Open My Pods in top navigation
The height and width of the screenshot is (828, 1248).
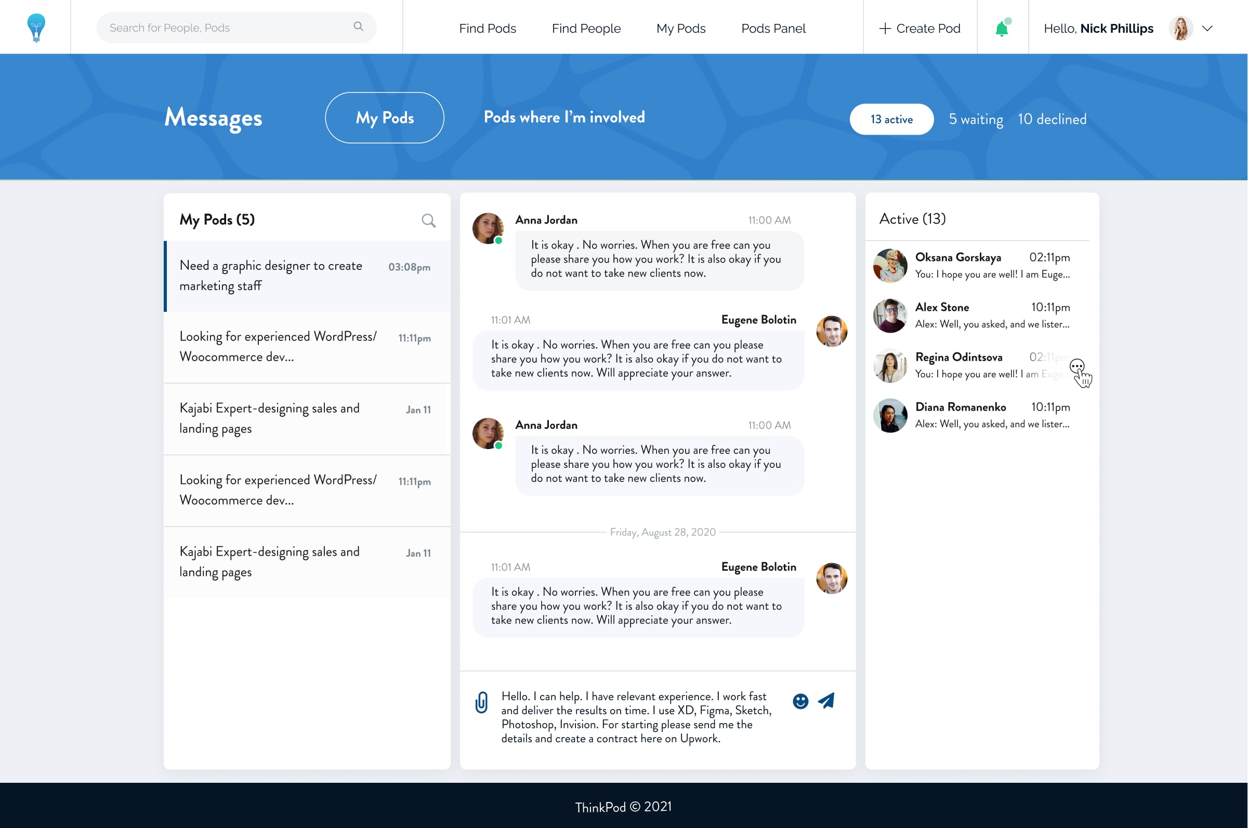click(x=680, y=29)
